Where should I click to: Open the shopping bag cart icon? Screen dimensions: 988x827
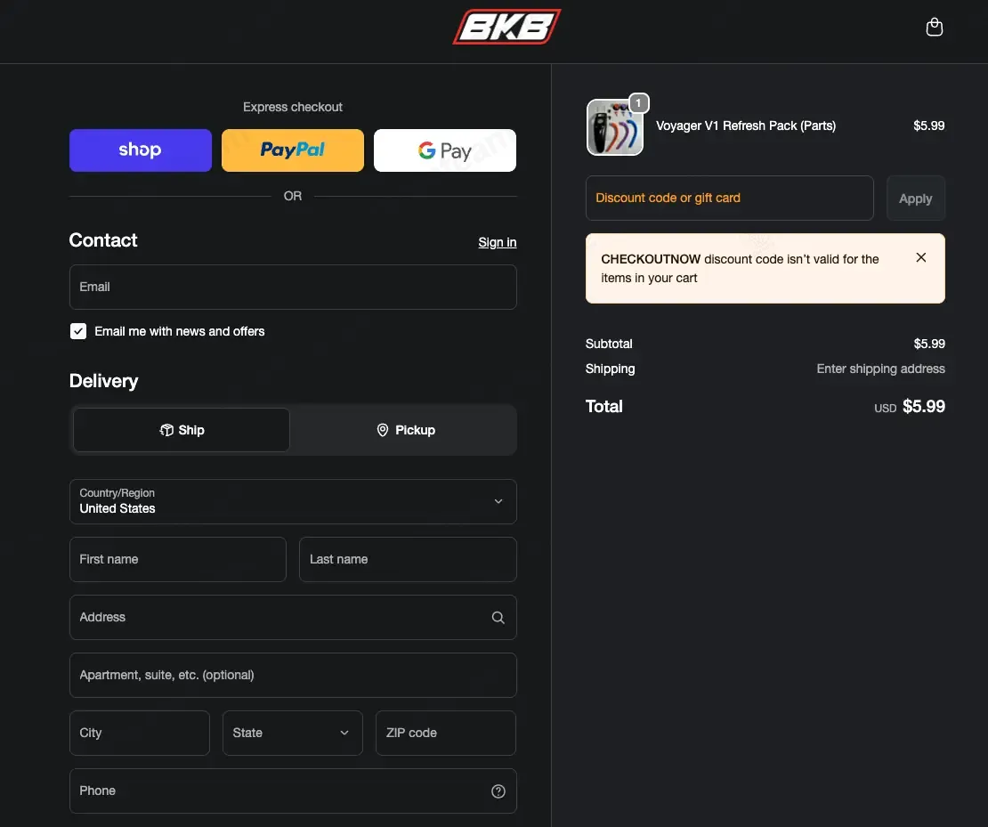tap(934, 27)
